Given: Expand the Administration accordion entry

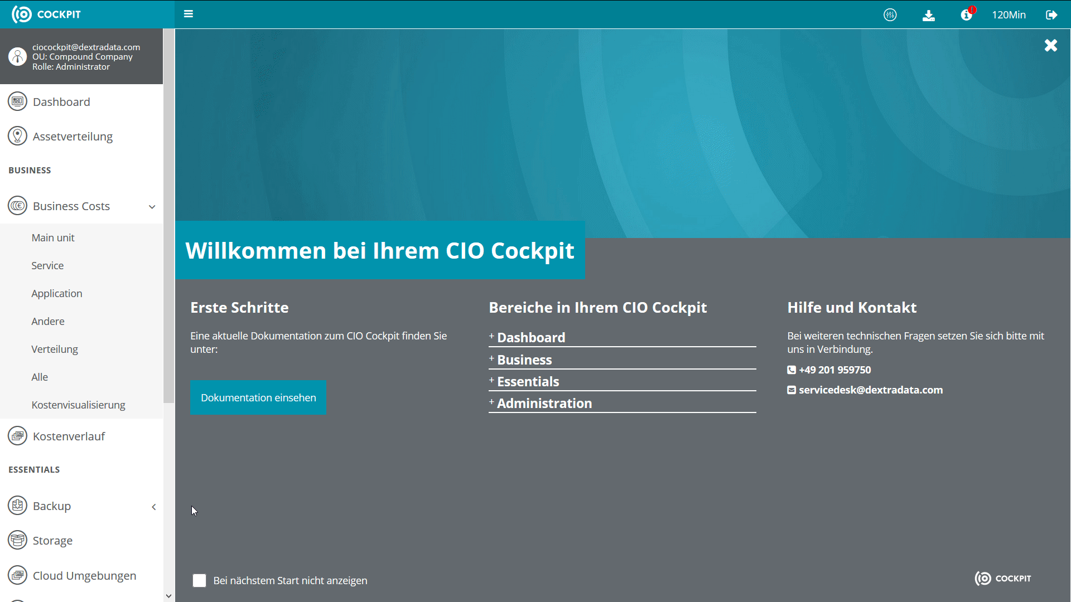Looking at the screenshot, I should [x=622, y=403].
